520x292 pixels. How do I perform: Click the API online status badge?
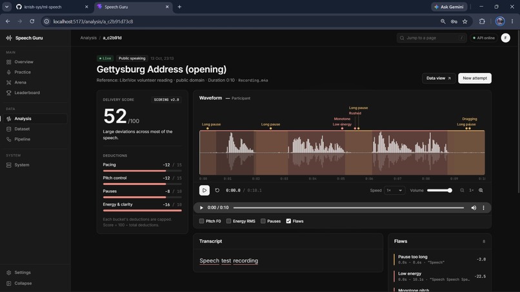pos(483,38)
